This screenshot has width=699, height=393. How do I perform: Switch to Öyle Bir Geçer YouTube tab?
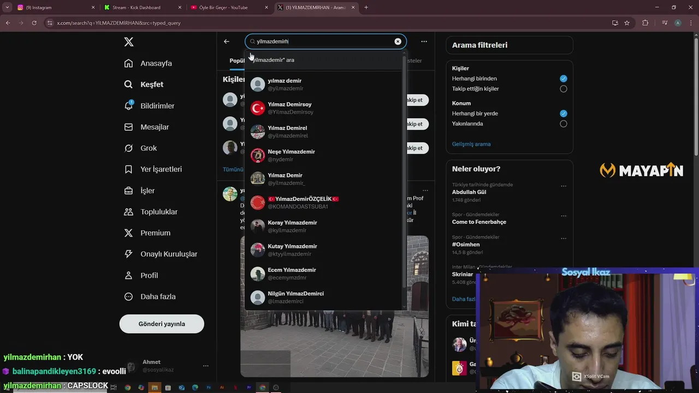point(229,8)
